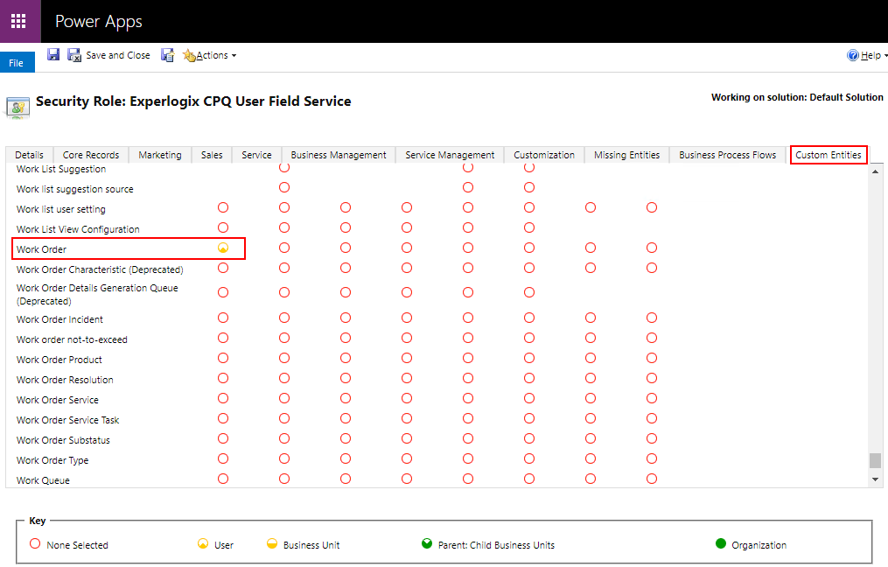Click the scrollbar up arrow
Viewport: 888px width, 567px height.
click(876, 171)
